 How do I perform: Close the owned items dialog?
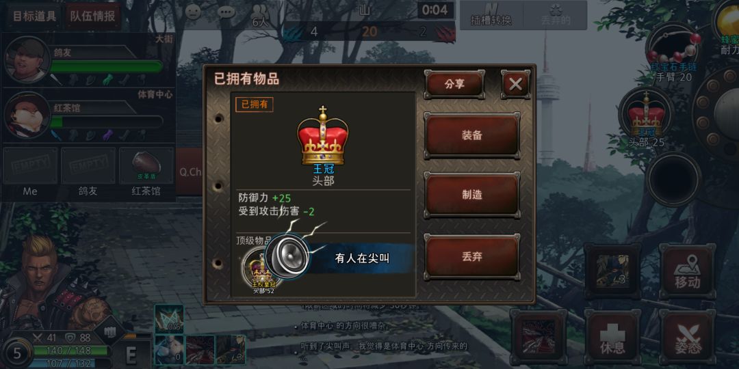[516, 84]
